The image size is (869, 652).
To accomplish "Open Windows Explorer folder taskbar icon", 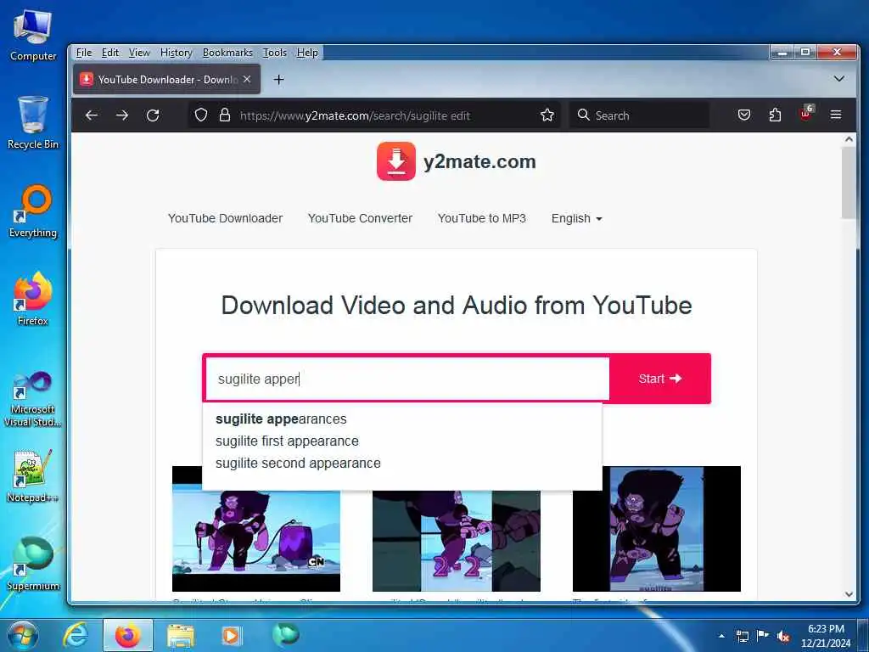I will [x=181, y=635].
